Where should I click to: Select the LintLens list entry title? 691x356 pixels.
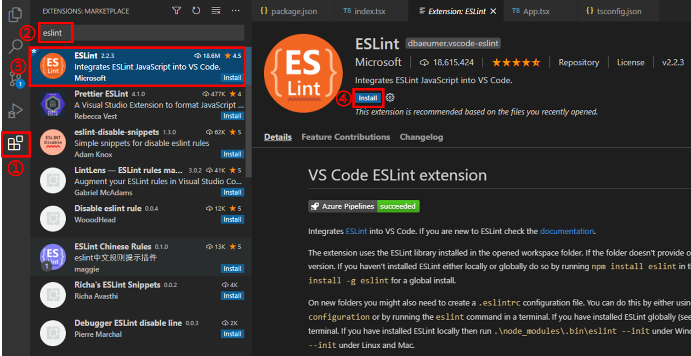click(x=128, y=170)
